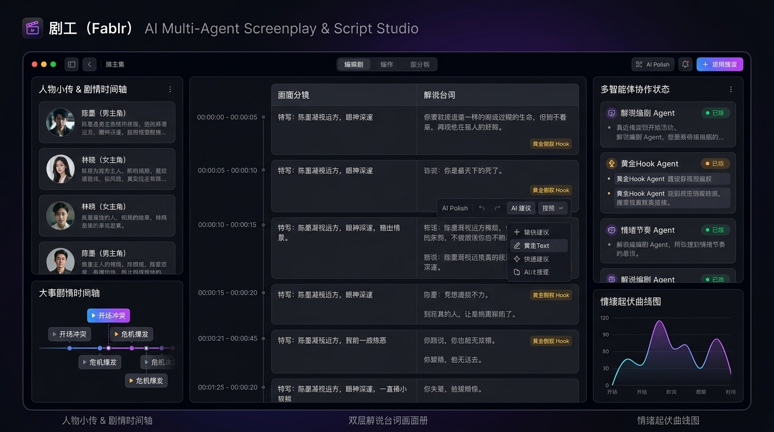Toggle the sidebar panel icon
Screen dimensions: 774x432
[x=71, y=65]
